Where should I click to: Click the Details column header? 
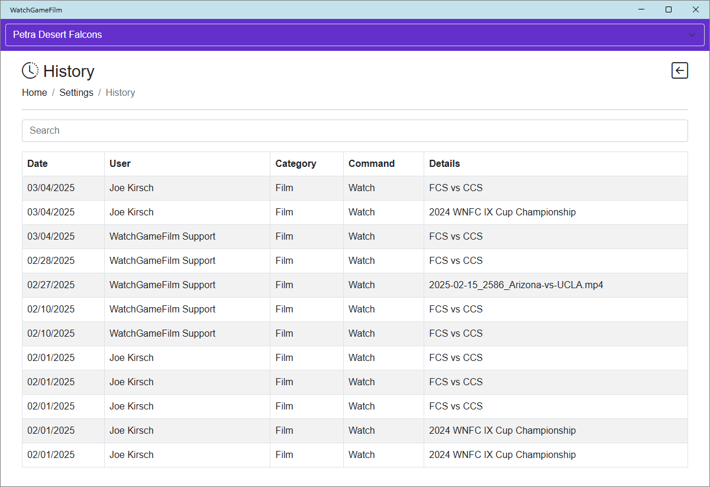[444, 164]
